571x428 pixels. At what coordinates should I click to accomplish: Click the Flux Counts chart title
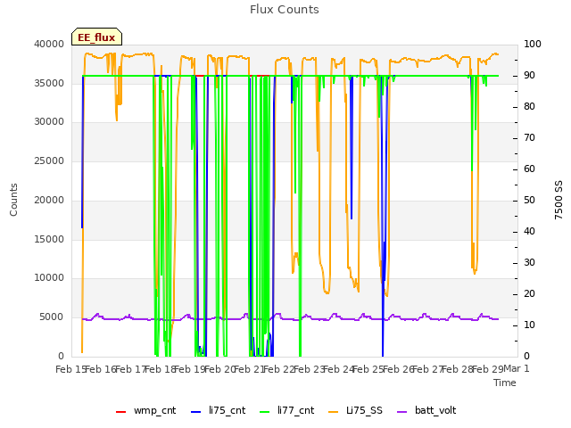click(285, 10)
